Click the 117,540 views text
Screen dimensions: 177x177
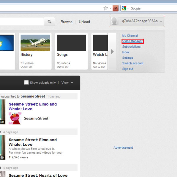point(19,157)
